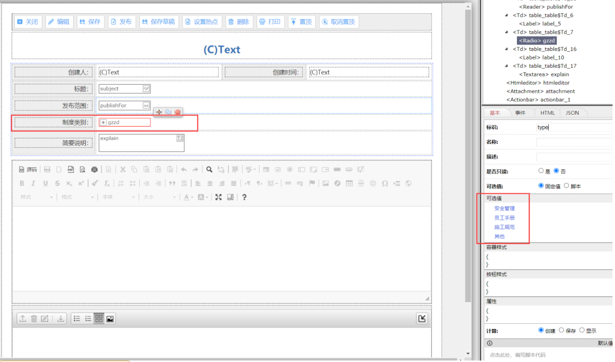This screenshot has height=362, width=615.
Task: Collapse the table_table$Td_16 tree node
Action: [507, 49]
